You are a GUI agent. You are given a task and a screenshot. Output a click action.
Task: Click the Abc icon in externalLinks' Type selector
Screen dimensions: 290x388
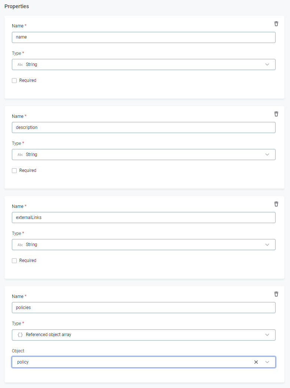pos(20,245)
